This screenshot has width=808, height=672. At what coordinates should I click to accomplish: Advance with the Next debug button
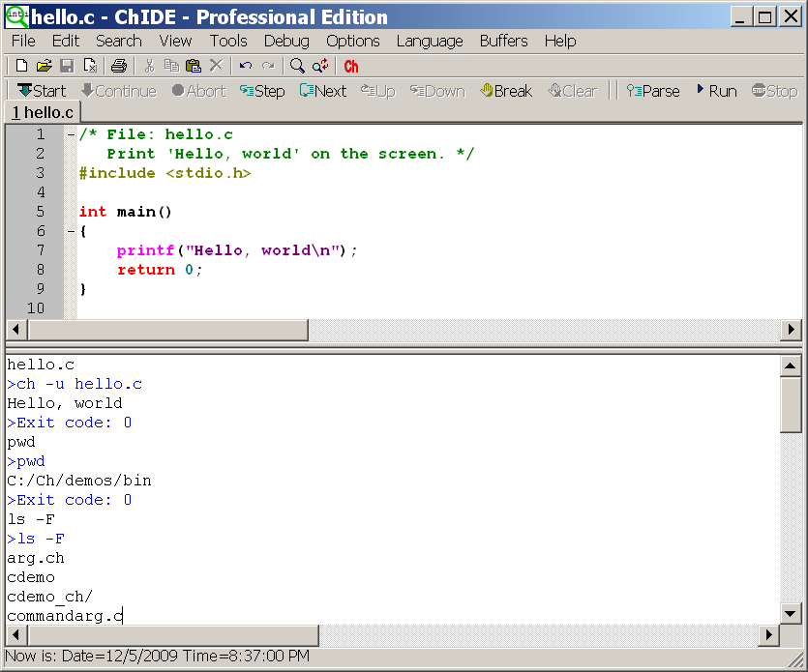[323, 91]
